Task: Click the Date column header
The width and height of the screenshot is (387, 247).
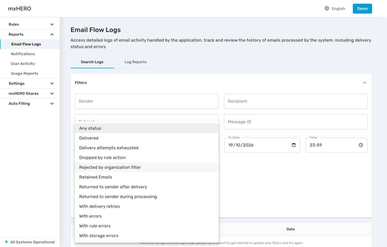Action: tap(291, 229)
